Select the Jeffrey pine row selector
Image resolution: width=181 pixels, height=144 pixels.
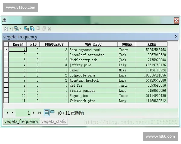coord(6,65)
